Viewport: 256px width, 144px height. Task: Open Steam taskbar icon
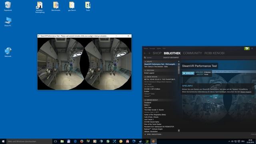tap(140, 141)
